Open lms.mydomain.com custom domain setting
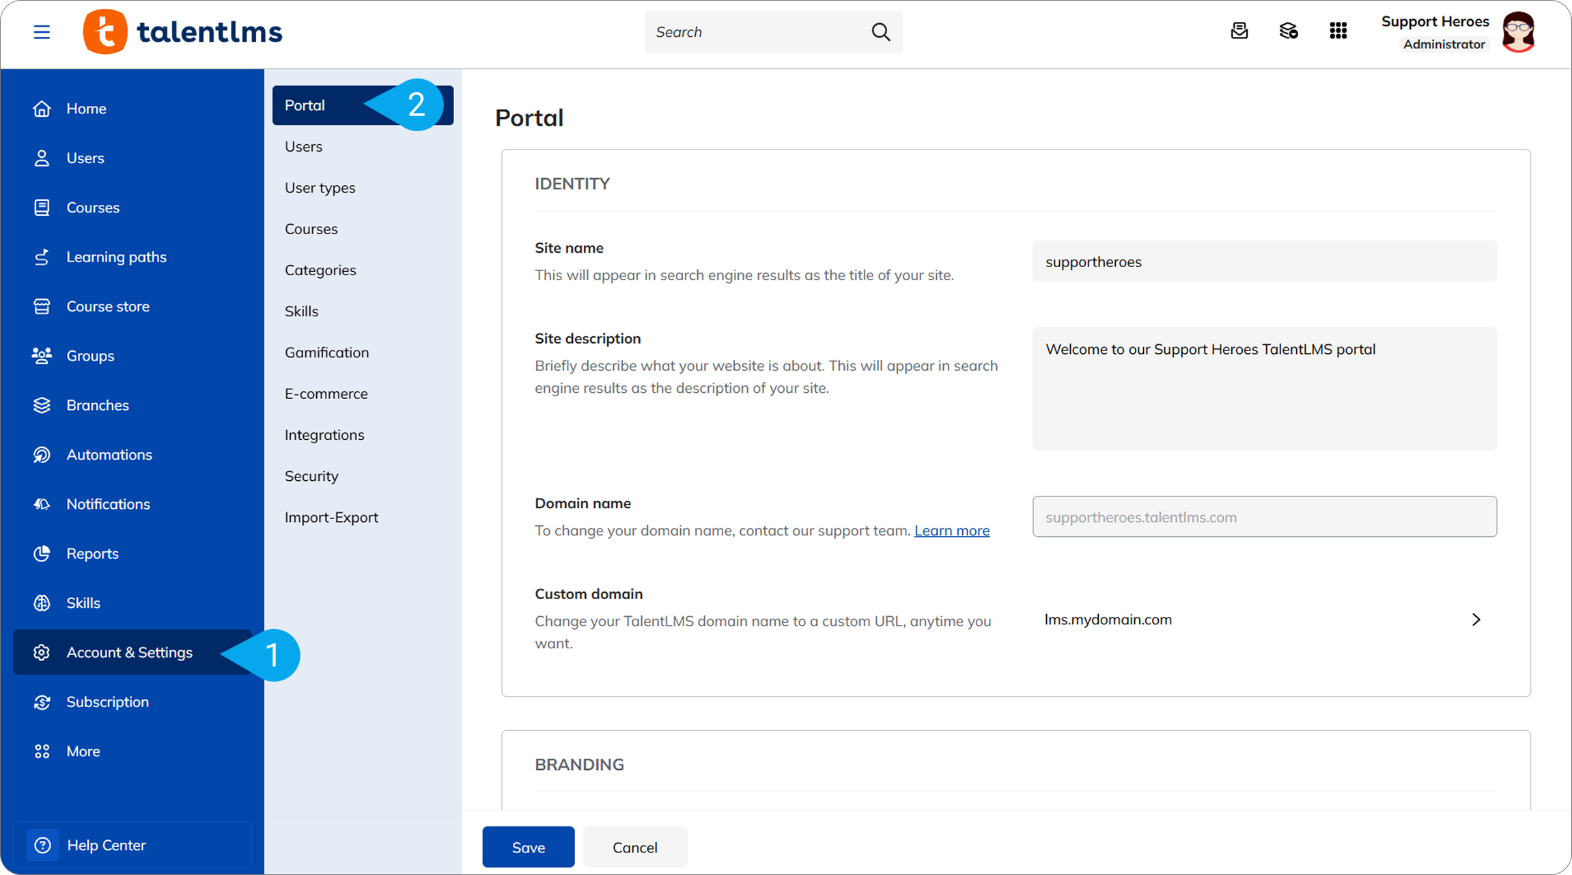The width and height of the screenshot is (1572, 875). [x=1264, y=620]
